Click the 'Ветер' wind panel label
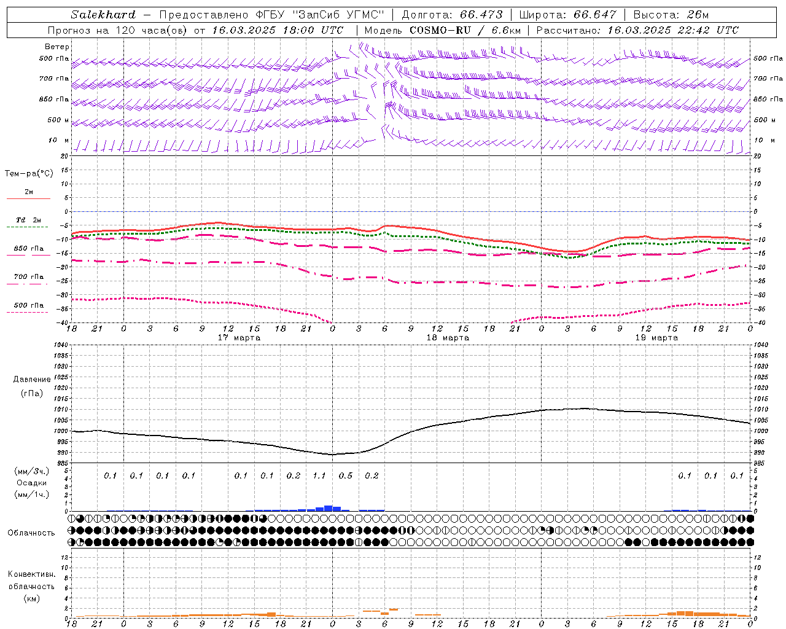This screenshot has height=629, width=786. tap(57, 47)
